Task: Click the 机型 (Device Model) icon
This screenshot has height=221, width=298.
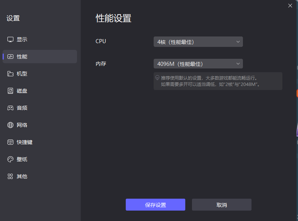Action: coord(10,73)
